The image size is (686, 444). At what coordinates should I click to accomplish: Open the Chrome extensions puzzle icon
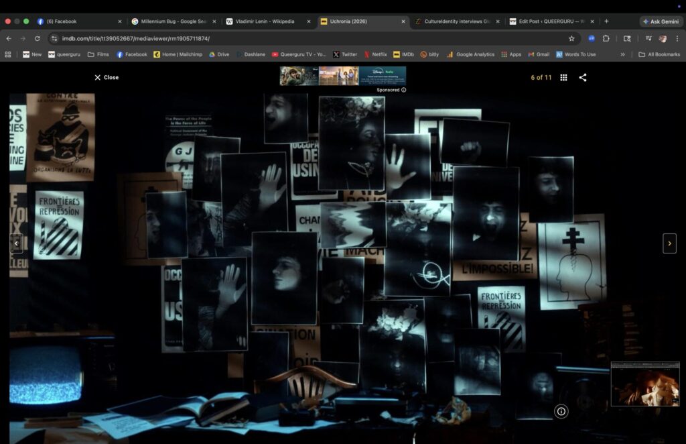[x=606, y=39]
